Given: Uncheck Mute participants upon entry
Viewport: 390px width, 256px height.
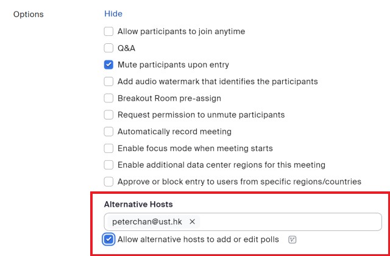Looking at the screenshot, I should coord(108,65).
